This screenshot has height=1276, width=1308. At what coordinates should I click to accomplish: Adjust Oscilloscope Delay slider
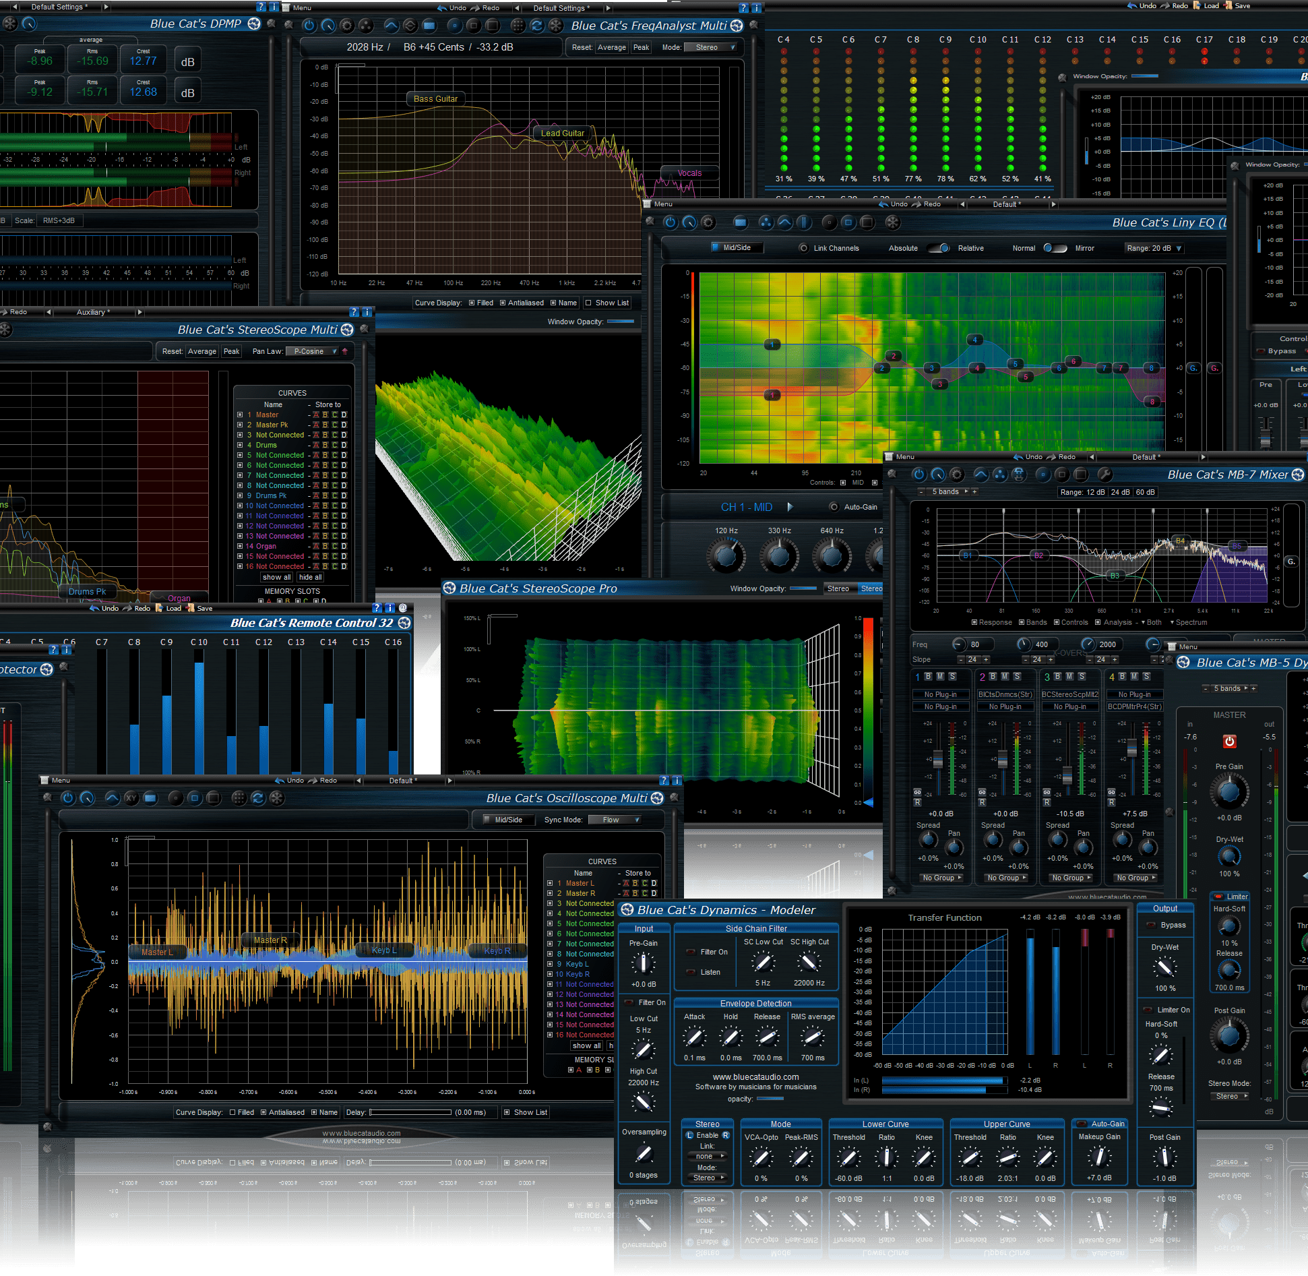(410, 1112)
